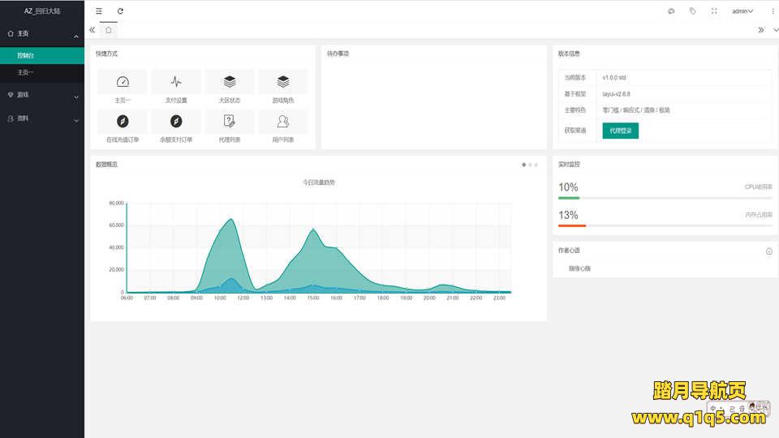Open the 代理列表 shortcut icon
The image size is (779, 438).
point(230,122)
